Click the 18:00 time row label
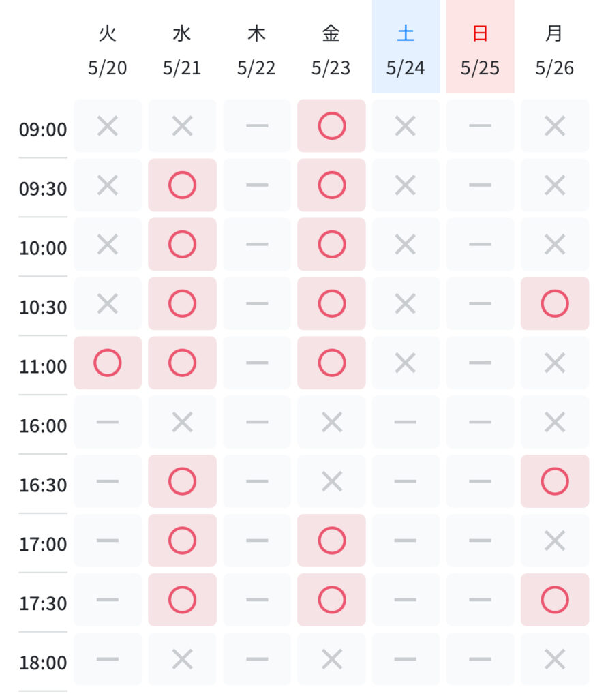 pyautogui.click(x=43, y=663)
